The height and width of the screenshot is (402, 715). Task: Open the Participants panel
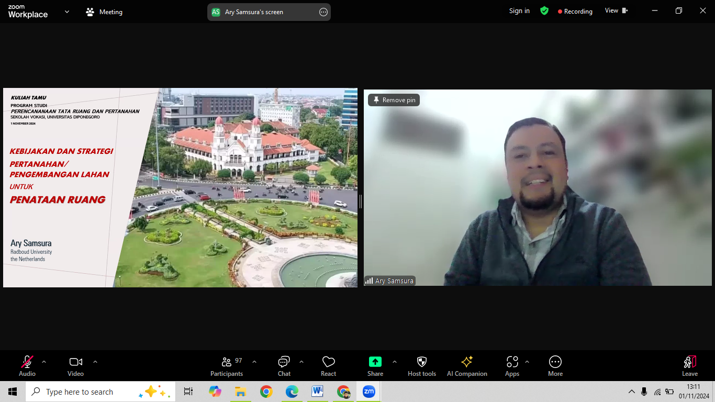tap(227, 365)
